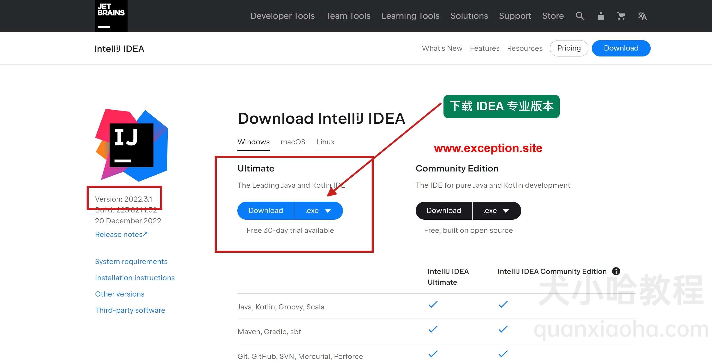Click info icon beside Community Edition header

tap(616, 271)
